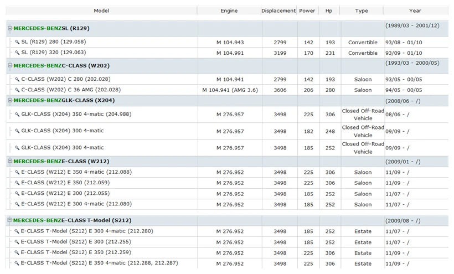
Task: Sort by the Displacement column header
Action: tap(278, 11)
